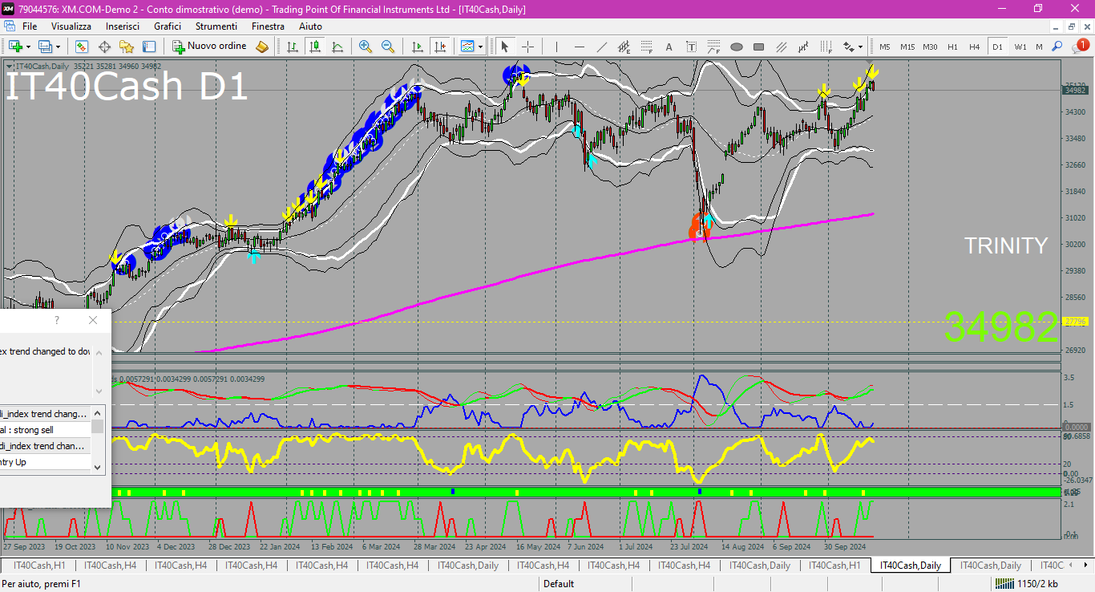Open the Terminal panel icon
The width and height of the screenshot is (1095, 592).
click(149, 47)
